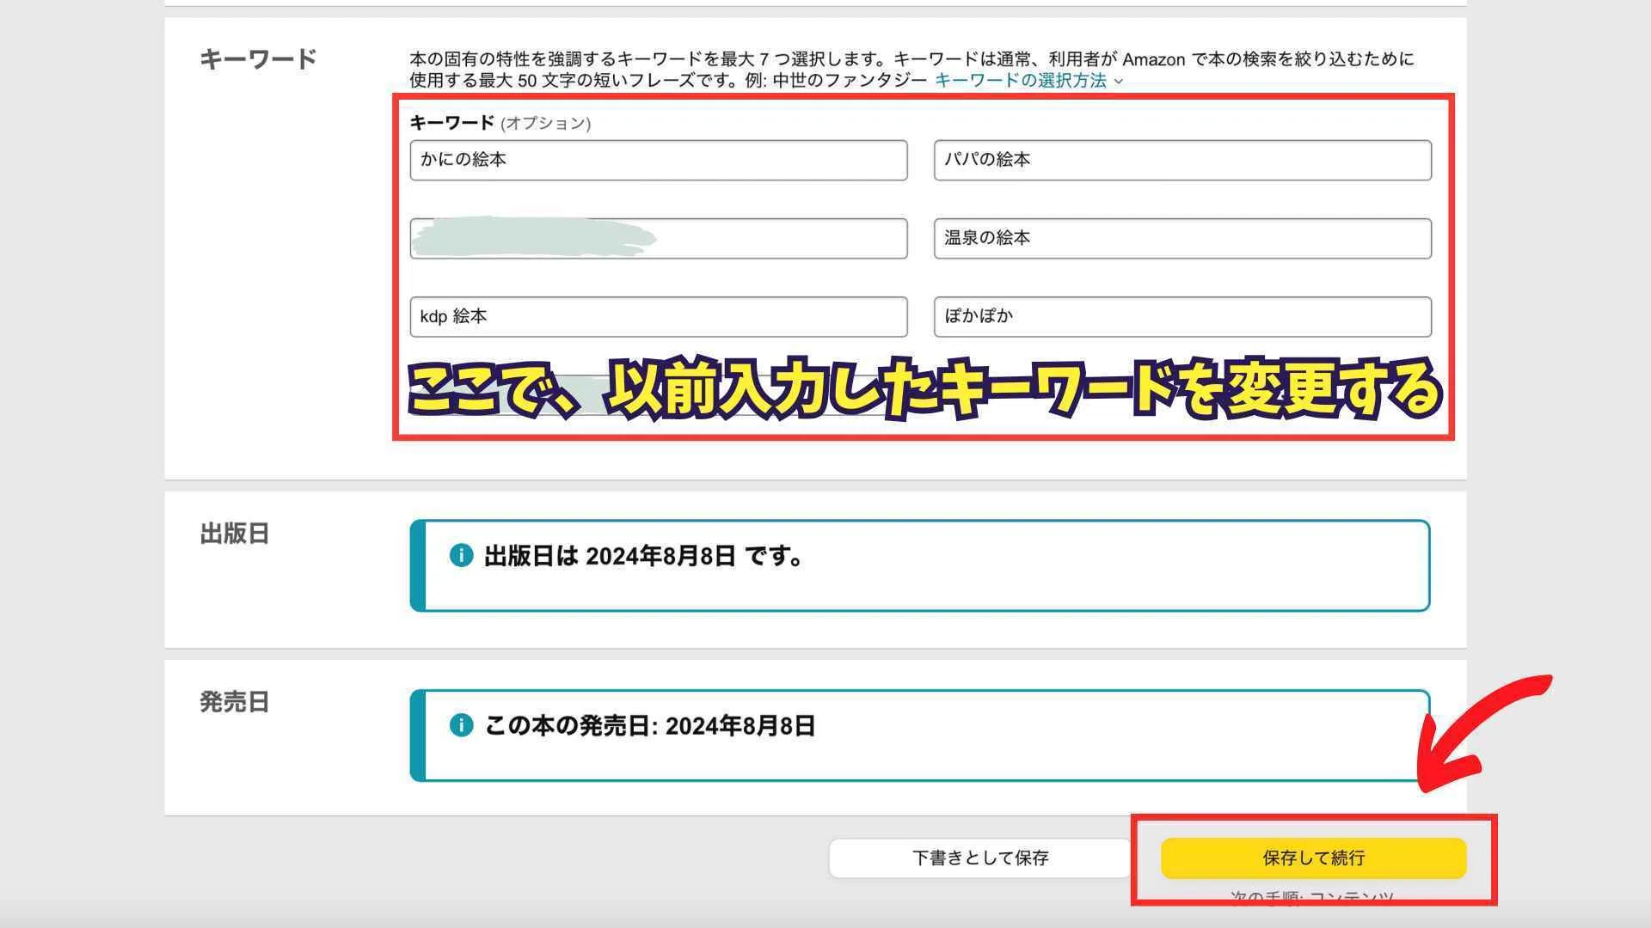
Task: Click the この本の発売日: 2024年8月8日 text
Action: [x=650, y=726]
